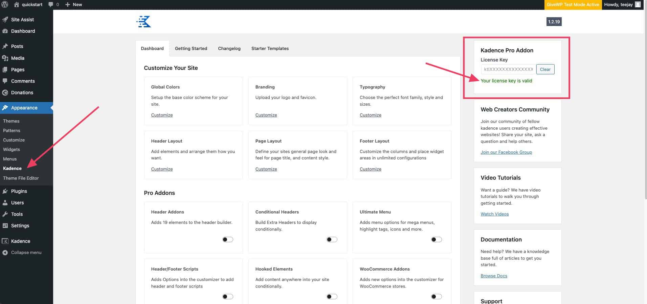Turn on Conditional Headers switch
The image size is (647, 304).
click(x=332, y=239)
